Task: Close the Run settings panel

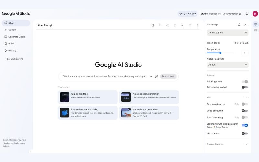Action: click(x=245, y=25)
